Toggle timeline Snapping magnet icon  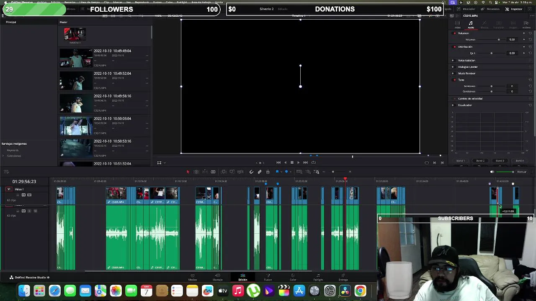251,172
